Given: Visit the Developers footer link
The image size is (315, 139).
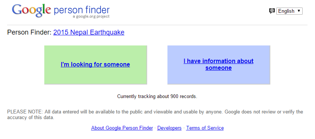Looking at the screenshot, I should tap(169, 128).
